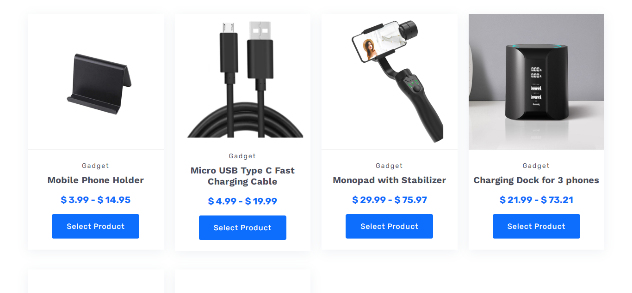Select Gadget category above Charging Dock title
The image size is (632, 293).
pyautogui.click(x=536, y=166)
